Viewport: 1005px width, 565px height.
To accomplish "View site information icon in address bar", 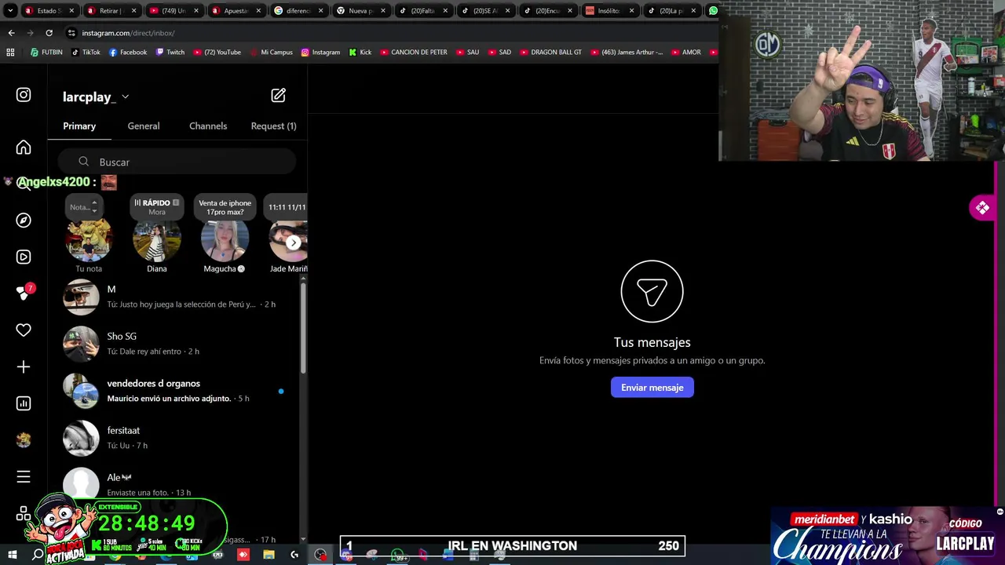I will pos(71,33).
